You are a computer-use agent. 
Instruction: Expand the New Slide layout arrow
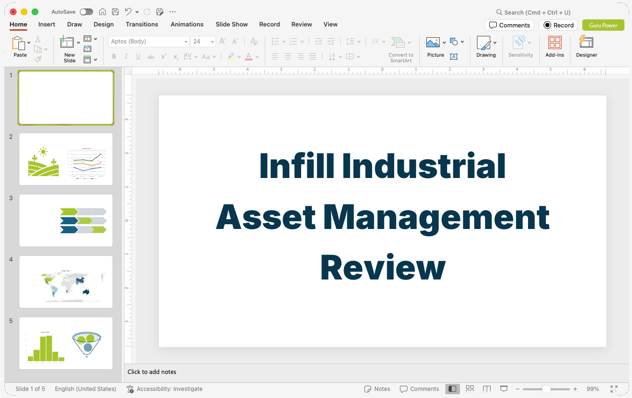point(78,43)
